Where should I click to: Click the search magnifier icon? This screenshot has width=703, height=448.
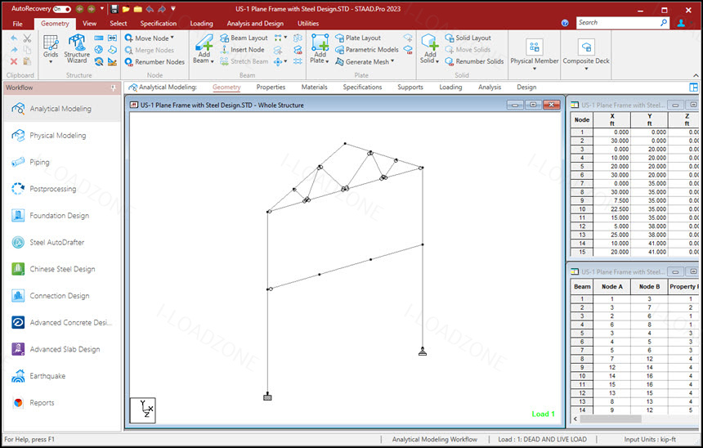coord(664,22)
